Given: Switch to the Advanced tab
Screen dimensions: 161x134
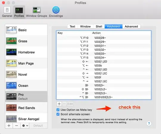Looking at the screenshot, I should click(131, 27).
